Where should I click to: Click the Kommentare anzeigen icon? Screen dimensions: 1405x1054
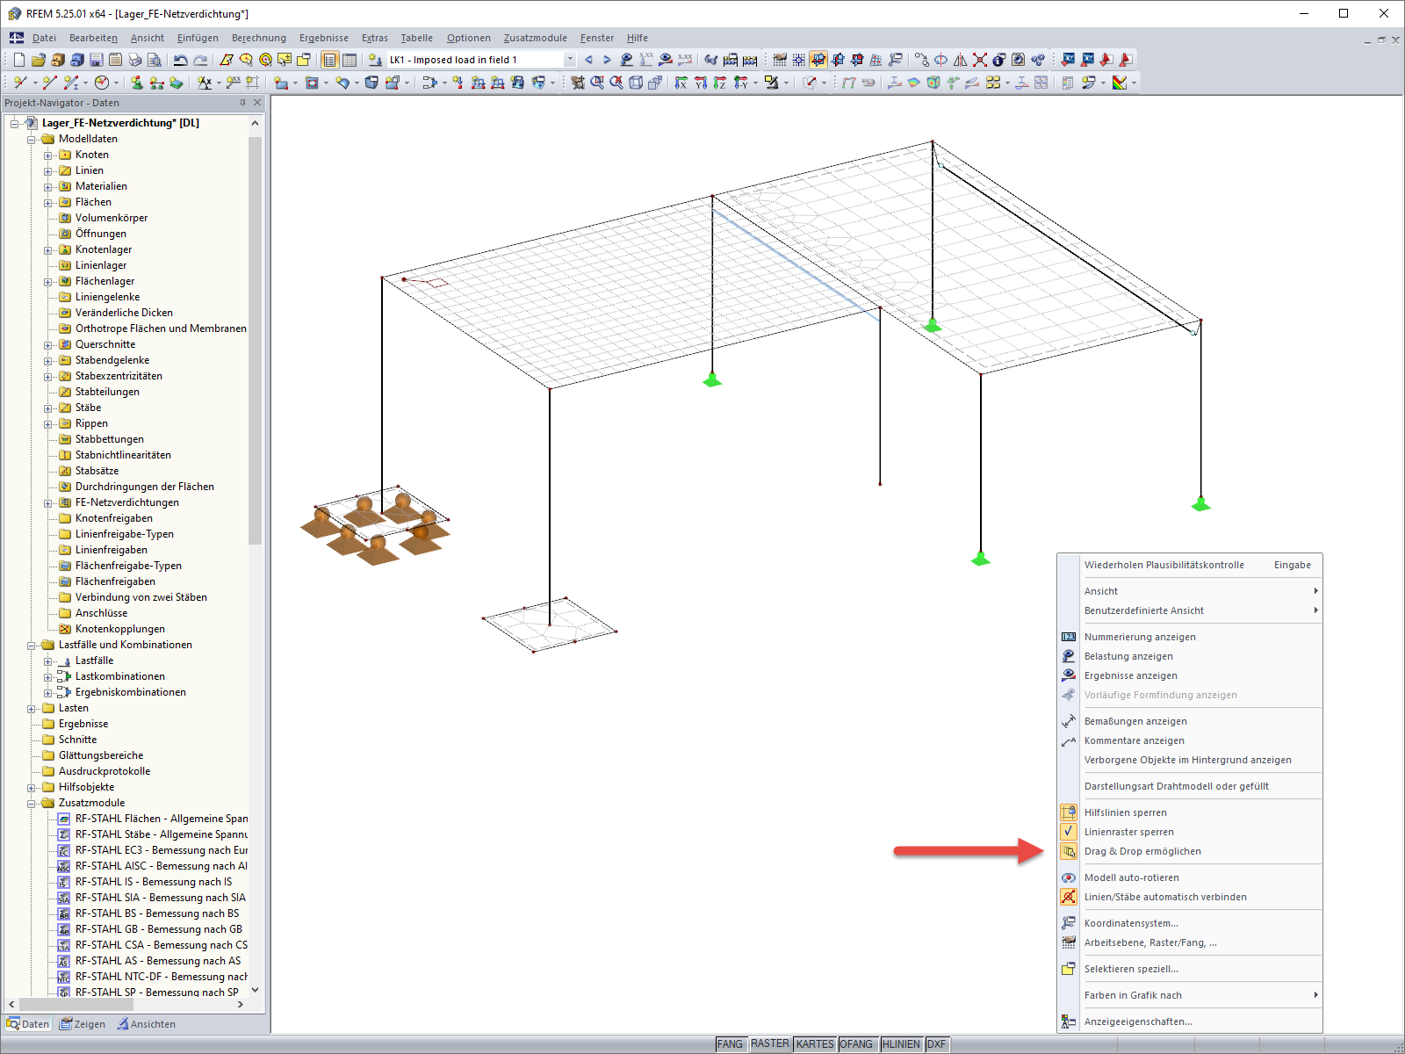click(x=1069, y=740)
